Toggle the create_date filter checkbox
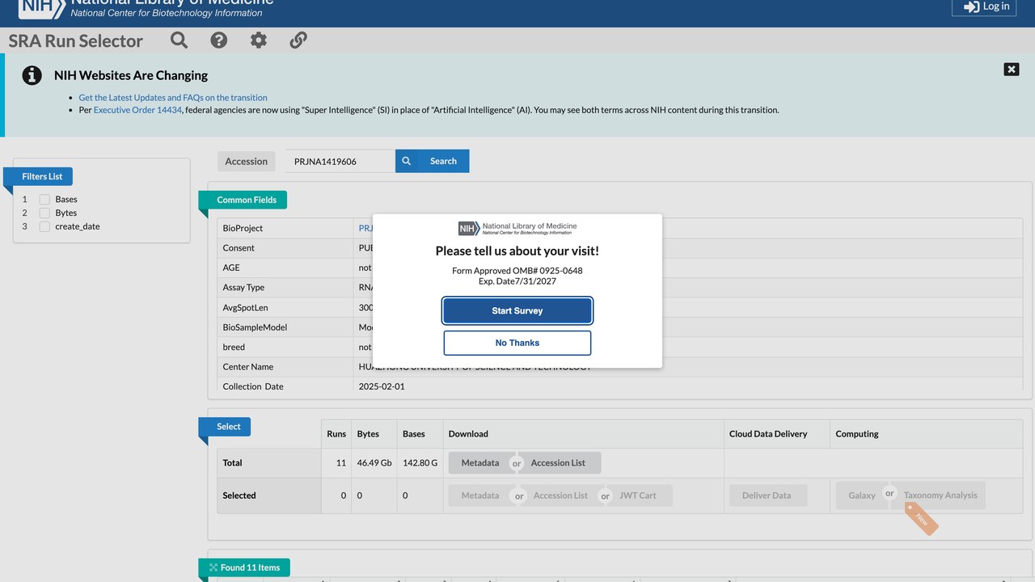The height and width of the screenshot is (582, 1035). tap(44, 227)
